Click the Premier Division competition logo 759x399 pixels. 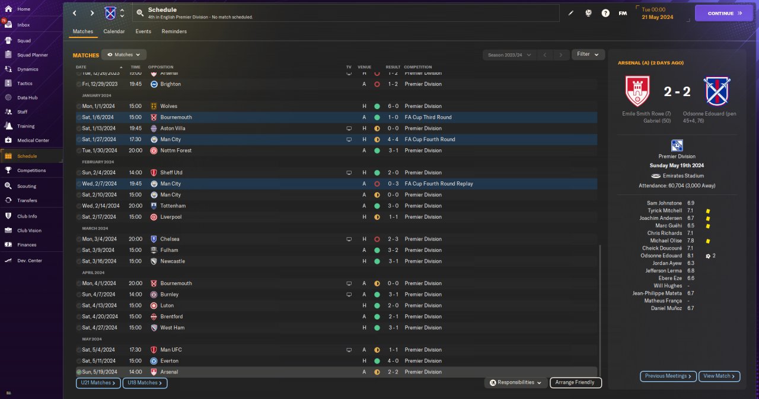click(677, 146)
